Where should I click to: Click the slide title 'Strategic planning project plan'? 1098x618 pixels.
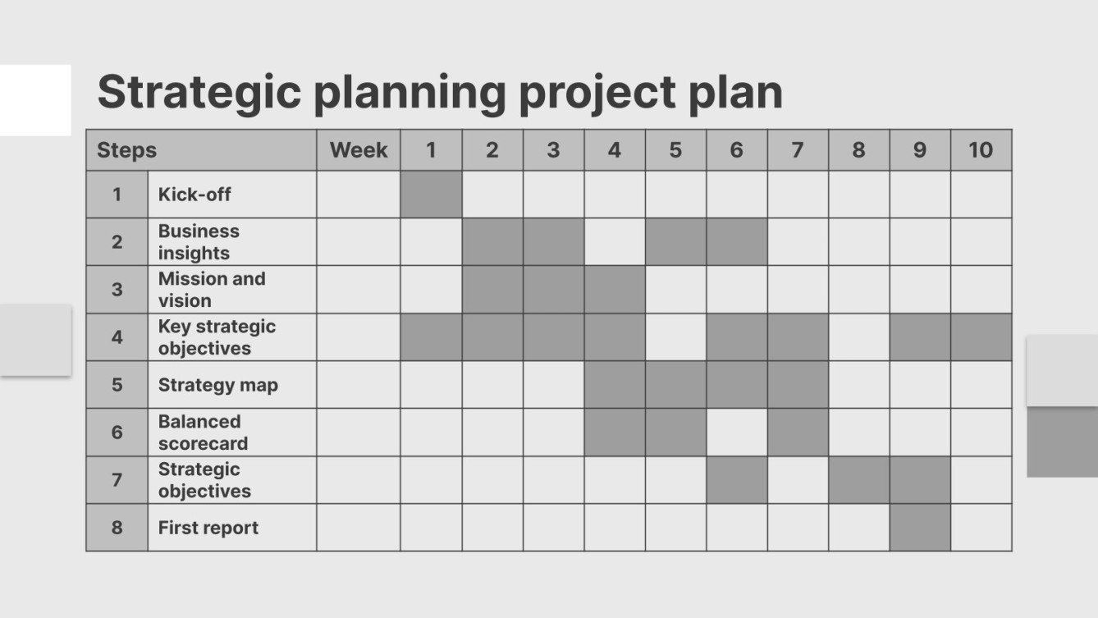pyautogui.click(x=439, y=92)
